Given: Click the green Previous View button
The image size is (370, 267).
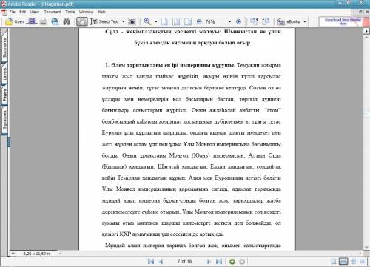Looking at the screenshot, I should click(232, 261).
